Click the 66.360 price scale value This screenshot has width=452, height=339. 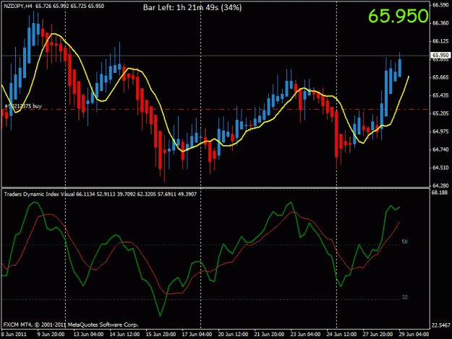(x=440, y=23)
